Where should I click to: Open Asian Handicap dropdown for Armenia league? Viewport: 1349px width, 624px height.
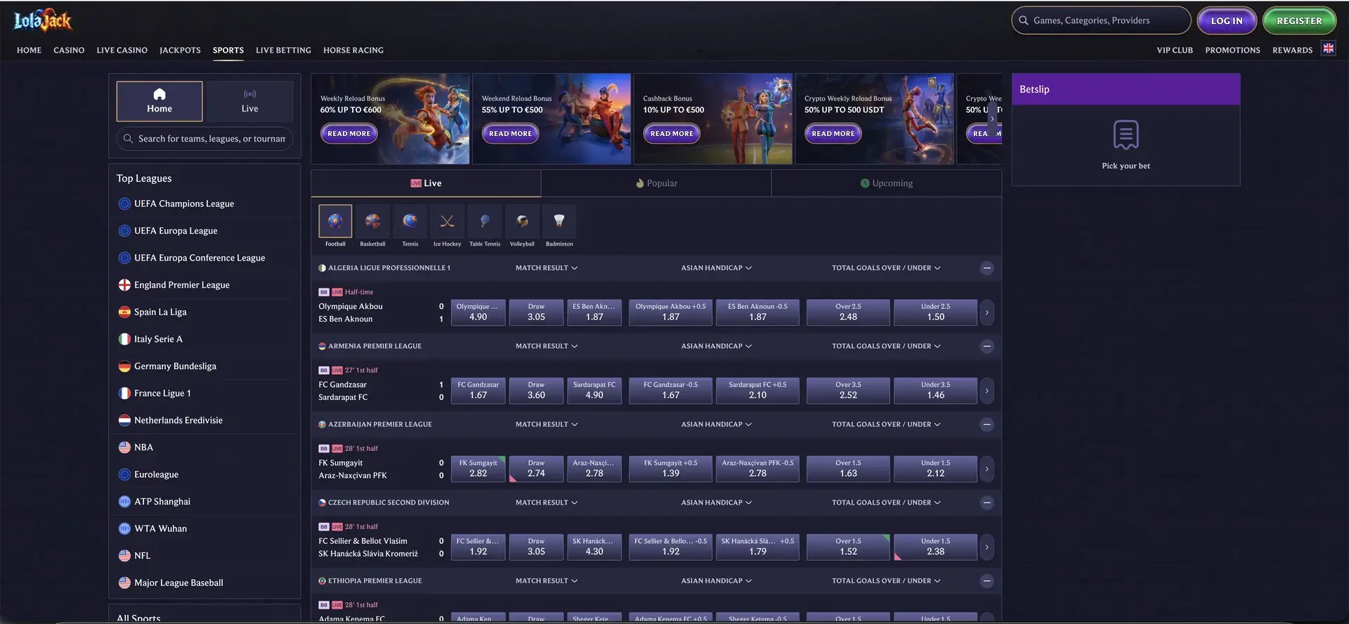coord(716,346)
